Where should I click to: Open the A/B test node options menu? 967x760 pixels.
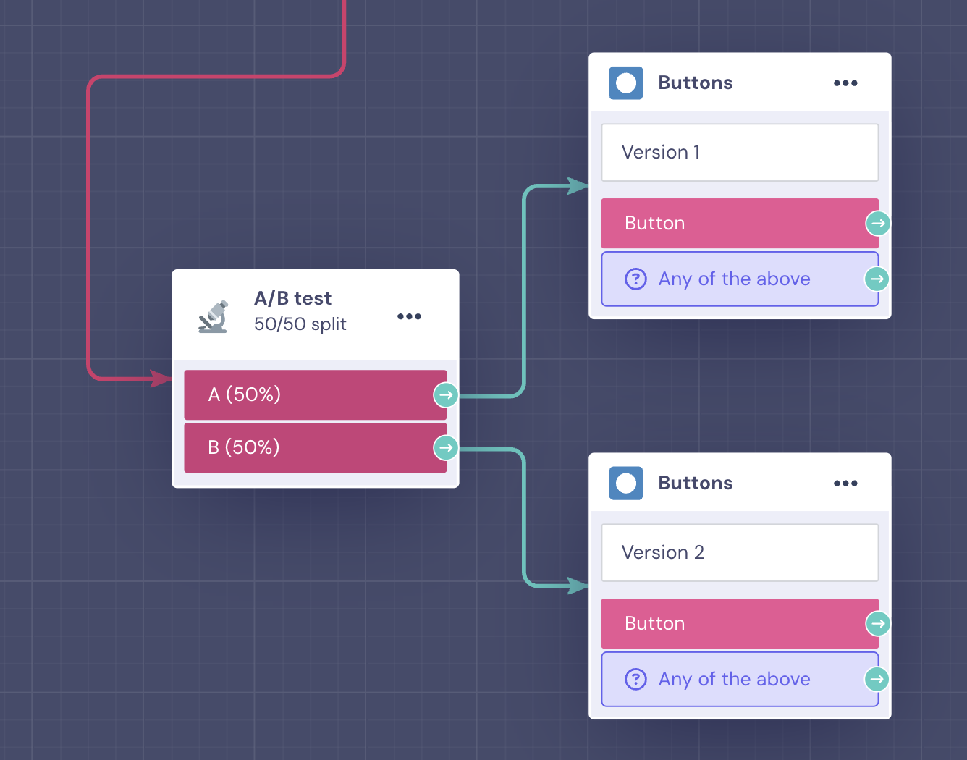(409, 316)
